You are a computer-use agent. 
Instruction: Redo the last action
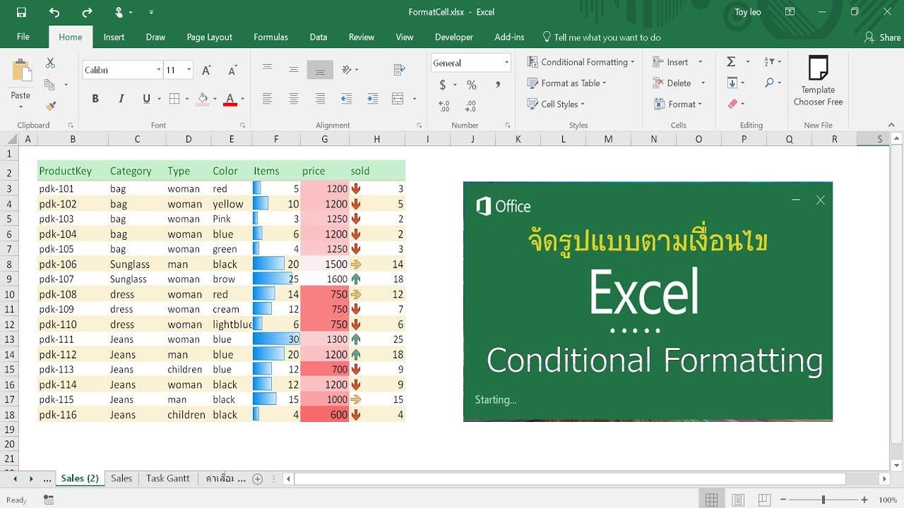click(87, 12)
